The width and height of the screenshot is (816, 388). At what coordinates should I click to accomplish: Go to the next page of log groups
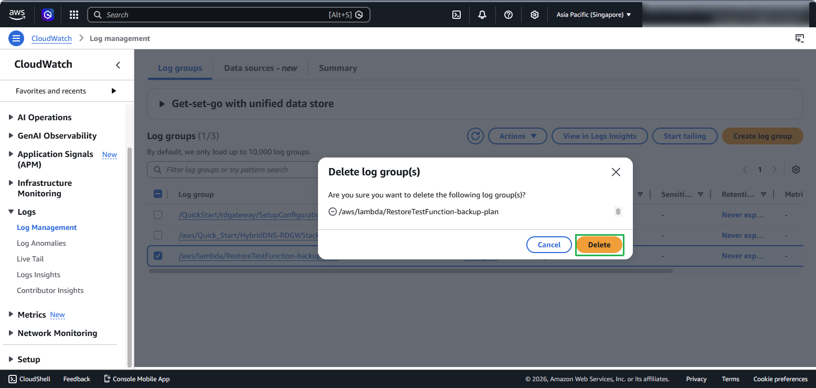coord(775,170)
